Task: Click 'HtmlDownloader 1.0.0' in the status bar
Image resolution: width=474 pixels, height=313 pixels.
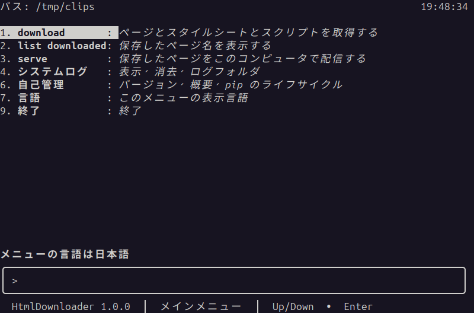Action: pyautogui.click(x=71, y=306)
